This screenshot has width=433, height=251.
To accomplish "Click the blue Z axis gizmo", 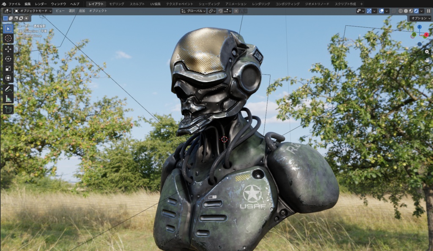I will (419, 27).
